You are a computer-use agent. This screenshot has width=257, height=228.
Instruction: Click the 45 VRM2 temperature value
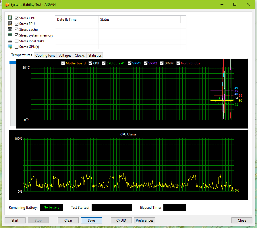pos(236,91)
